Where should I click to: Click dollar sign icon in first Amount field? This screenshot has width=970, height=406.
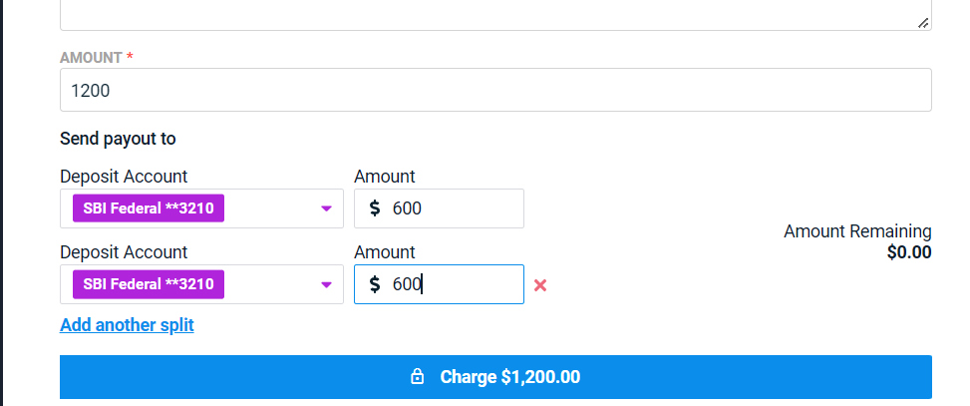374,208
